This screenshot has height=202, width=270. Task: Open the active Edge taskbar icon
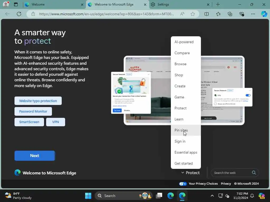click(x=182, y=196)
